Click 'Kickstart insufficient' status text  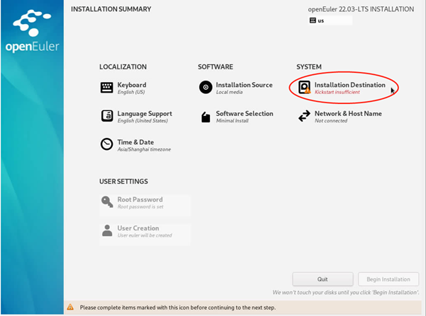tap(337, 92)
